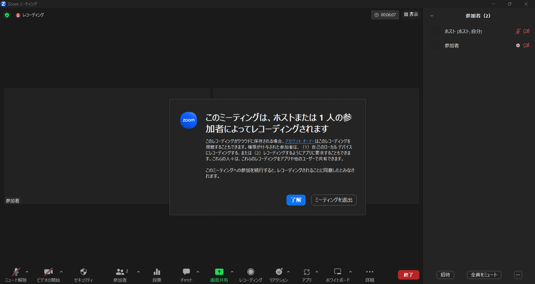Screen dimensions: 535x284
Task: Expand video options arrow beside camera
Action: coord(61,272)
